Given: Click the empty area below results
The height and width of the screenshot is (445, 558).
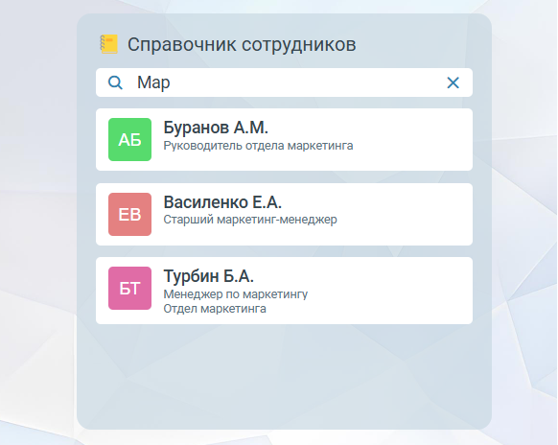Looking at the screenshot, I should pos(284,376).
